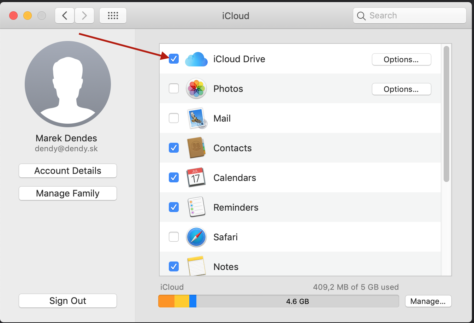Image resolution: width=474 pixels, height=323 pixels.
Task: Minimize the window with yellow button
Action: pos(28,16)
